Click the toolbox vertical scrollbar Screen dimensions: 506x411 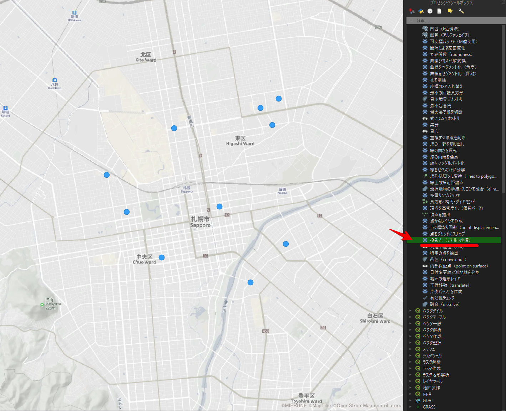click(x=504, y=109)
